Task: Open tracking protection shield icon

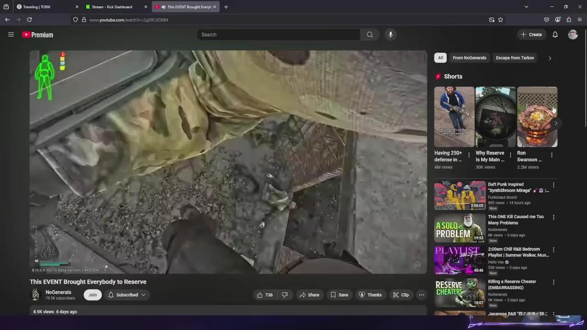Action: coord(75,20)
